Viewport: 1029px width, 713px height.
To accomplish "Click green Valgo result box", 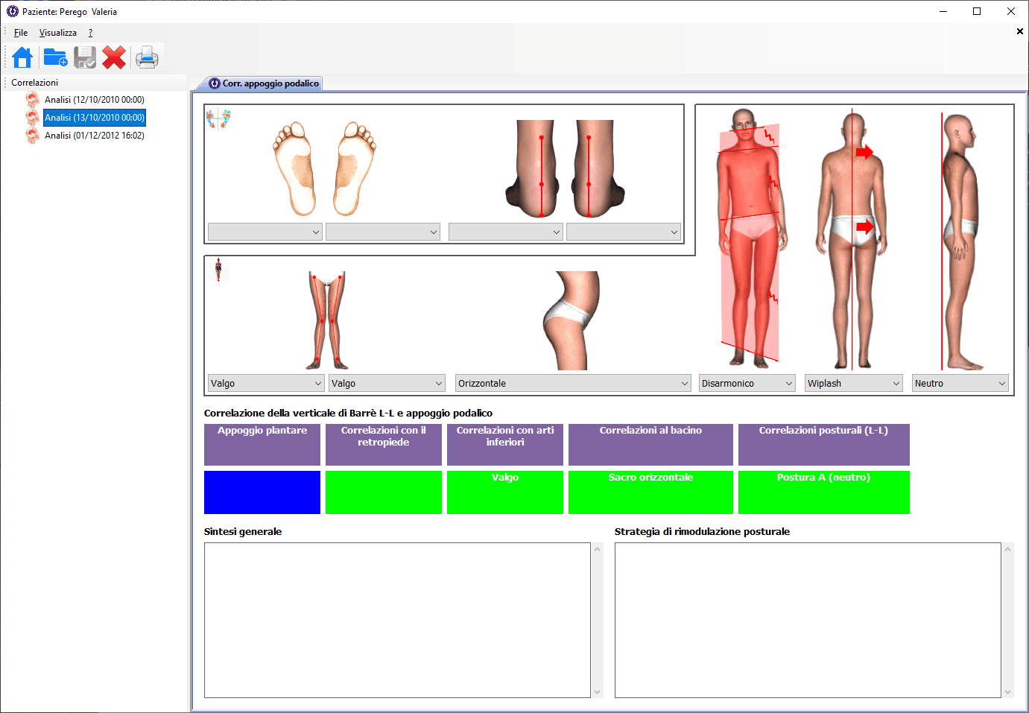I will click(505, 492).
